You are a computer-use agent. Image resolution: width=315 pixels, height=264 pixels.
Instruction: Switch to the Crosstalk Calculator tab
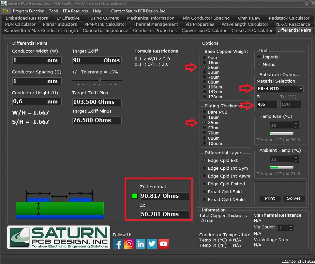point(252,30)
